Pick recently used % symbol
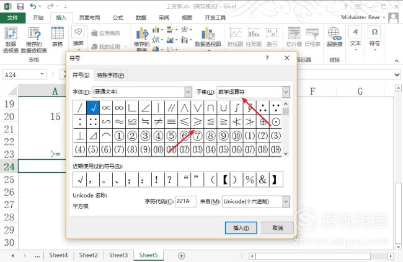403x262 pixels. click(250, 179)
